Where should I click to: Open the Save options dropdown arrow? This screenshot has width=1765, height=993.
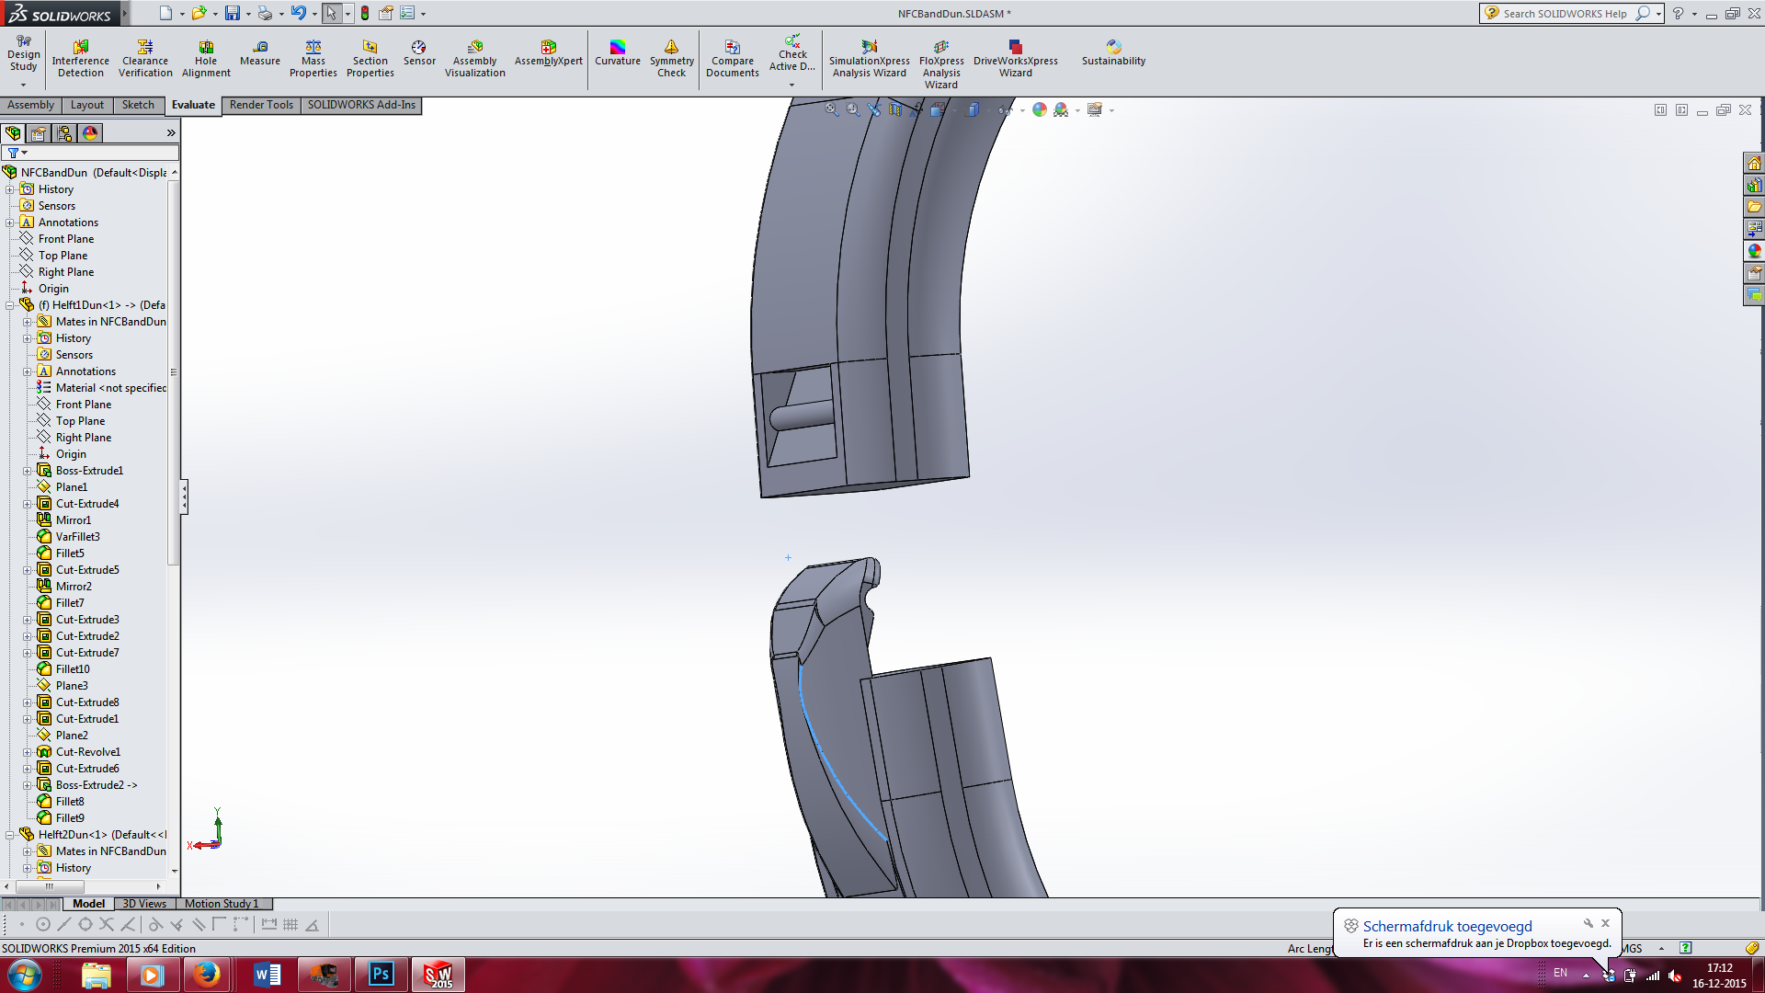click(248, 14)
